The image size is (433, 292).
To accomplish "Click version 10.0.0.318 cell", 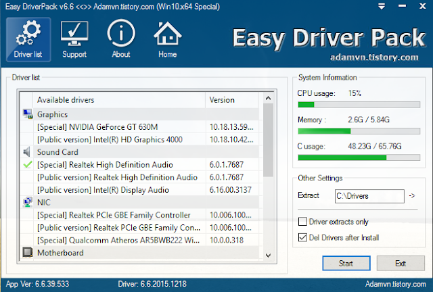I will point(227,240).
